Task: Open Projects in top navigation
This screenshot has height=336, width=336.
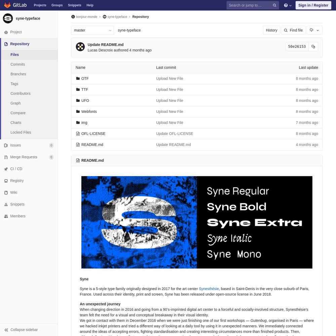Action: [x=40, y=5]
